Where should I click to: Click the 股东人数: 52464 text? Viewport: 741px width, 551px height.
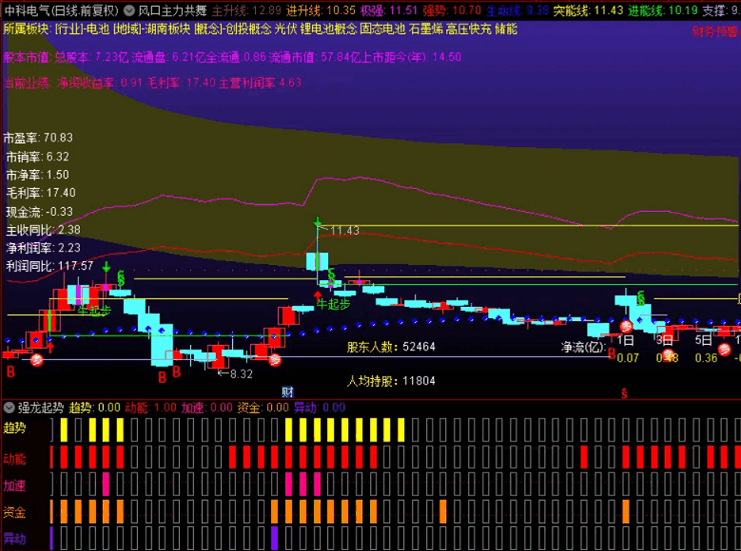[x=391, y=347]
